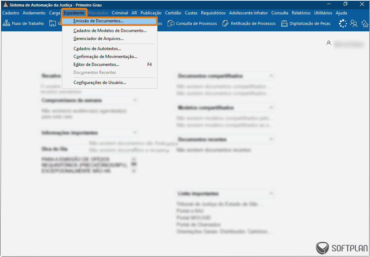Open the Criminal menu

click(120, 13)
